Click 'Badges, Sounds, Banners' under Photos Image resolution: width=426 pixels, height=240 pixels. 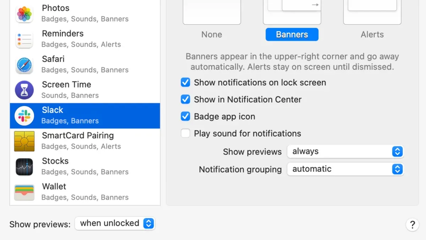[85, 19]
